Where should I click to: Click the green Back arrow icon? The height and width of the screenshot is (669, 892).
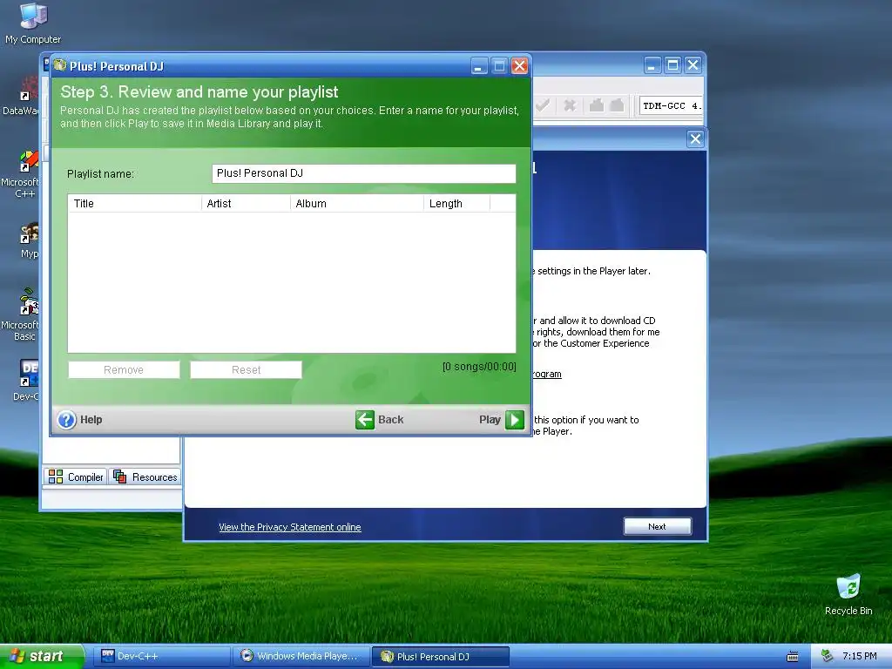[365, 420]
